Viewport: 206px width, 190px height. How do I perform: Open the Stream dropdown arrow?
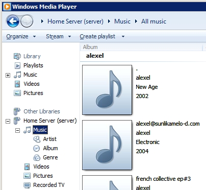point(69,36)
